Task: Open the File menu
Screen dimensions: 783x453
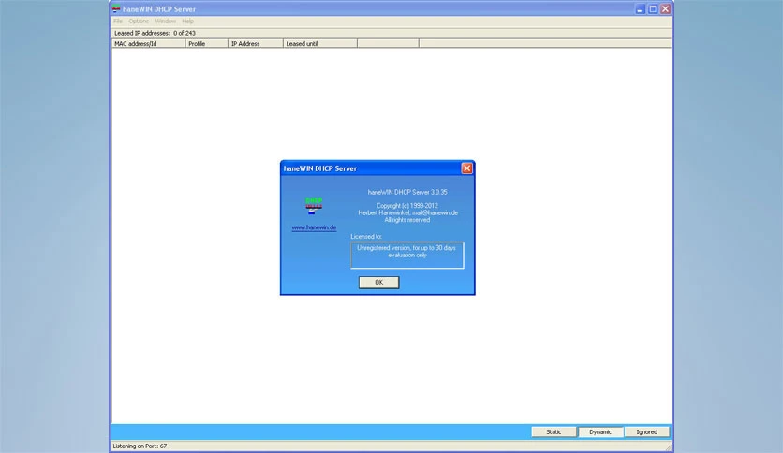Action: pos(118,21)
